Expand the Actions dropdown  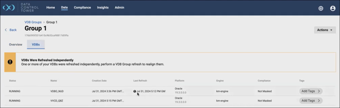(325, 30)
